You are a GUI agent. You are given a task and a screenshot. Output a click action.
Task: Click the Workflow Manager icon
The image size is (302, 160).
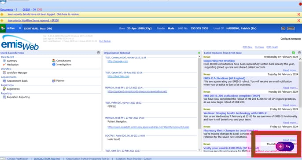pyautogui.click(x=4, y=73)
